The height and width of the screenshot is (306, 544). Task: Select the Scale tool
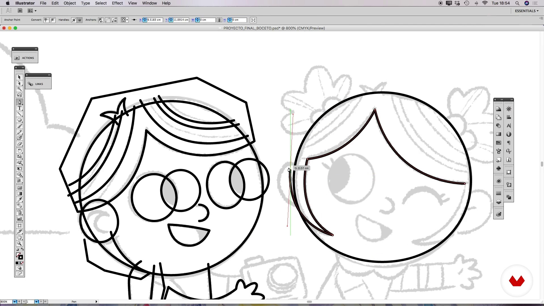click(x=19, y=157)
